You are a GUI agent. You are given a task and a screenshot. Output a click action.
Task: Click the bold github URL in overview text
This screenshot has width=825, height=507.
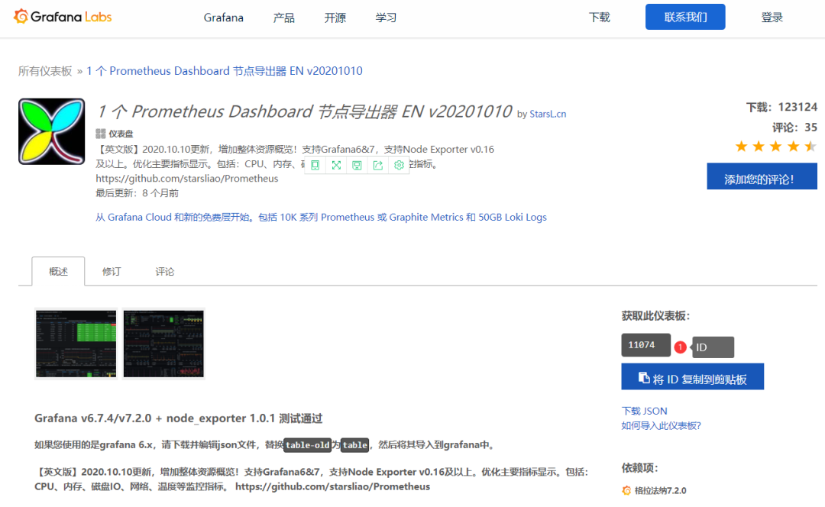point(332,486)
